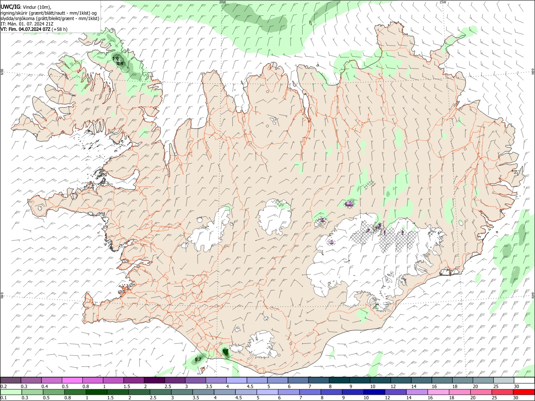
Task: Select the 'slydda/snjókoma (grátt/bleikt/grænt - mm/1klst)' line
Action: pos(50,18)
